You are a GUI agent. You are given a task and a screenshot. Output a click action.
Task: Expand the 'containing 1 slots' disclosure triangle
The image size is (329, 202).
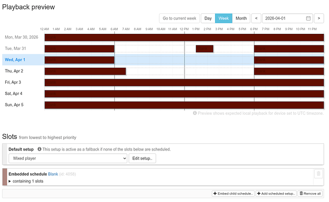[10, 181]
